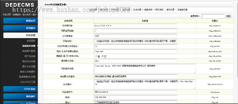The height and width of the screenshot is (104, 238).
Task: Click the 电话 input field
Action: 136,97
